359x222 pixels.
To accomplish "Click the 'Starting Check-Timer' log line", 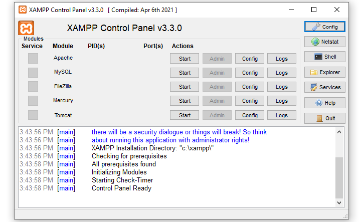I will (122, 180).
